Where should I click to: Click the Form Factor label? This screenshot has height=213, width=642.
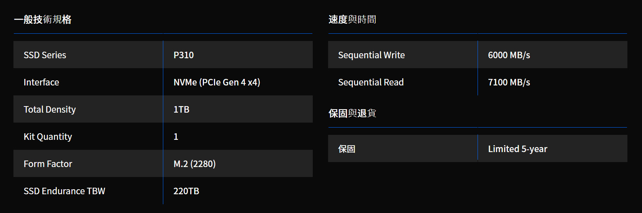pyautogui.click(x=48, y=164)
